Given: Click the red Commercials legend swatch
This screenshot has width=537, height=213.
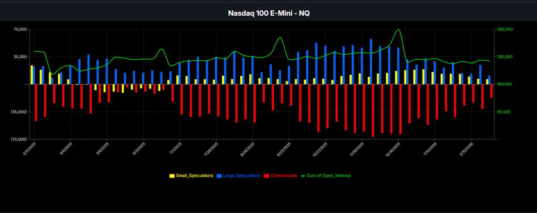Looking at the screenshot, I should (267, 176).
